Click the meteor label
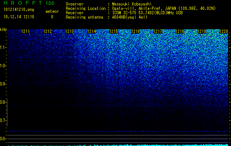The image size is (231, 146). (x=52, y=11)
